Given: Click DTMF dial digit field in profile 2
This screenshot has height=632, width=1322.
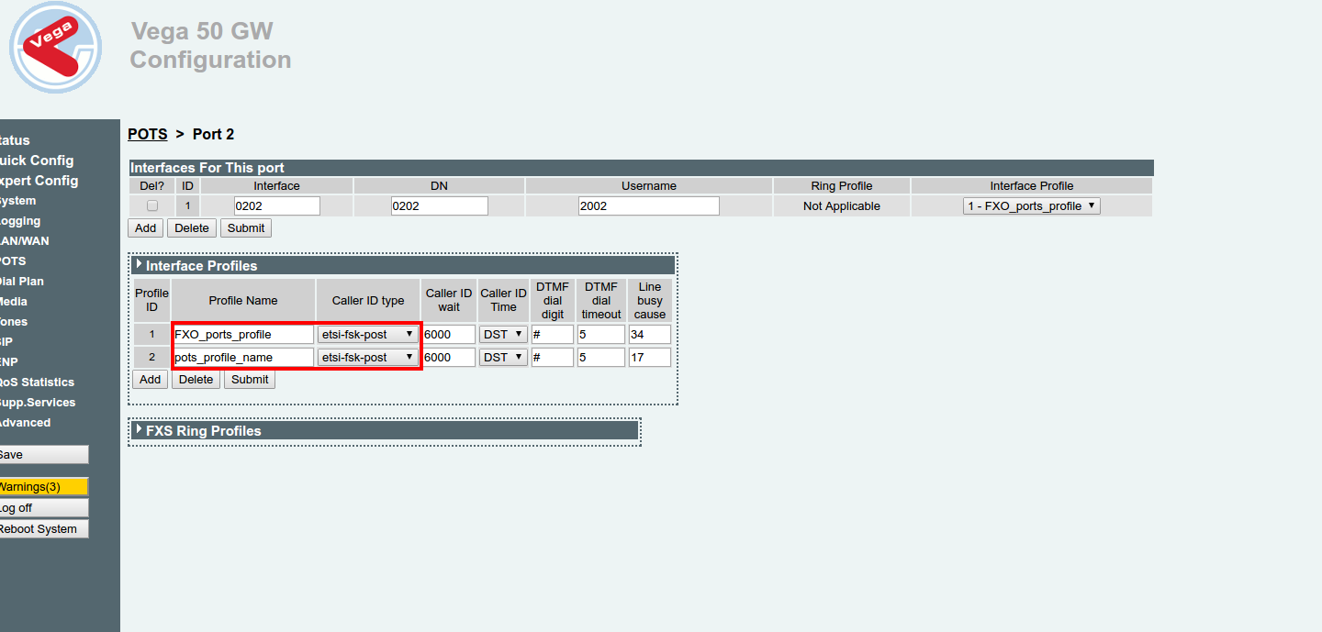Looking at the screenshot, I should [553, 357].
